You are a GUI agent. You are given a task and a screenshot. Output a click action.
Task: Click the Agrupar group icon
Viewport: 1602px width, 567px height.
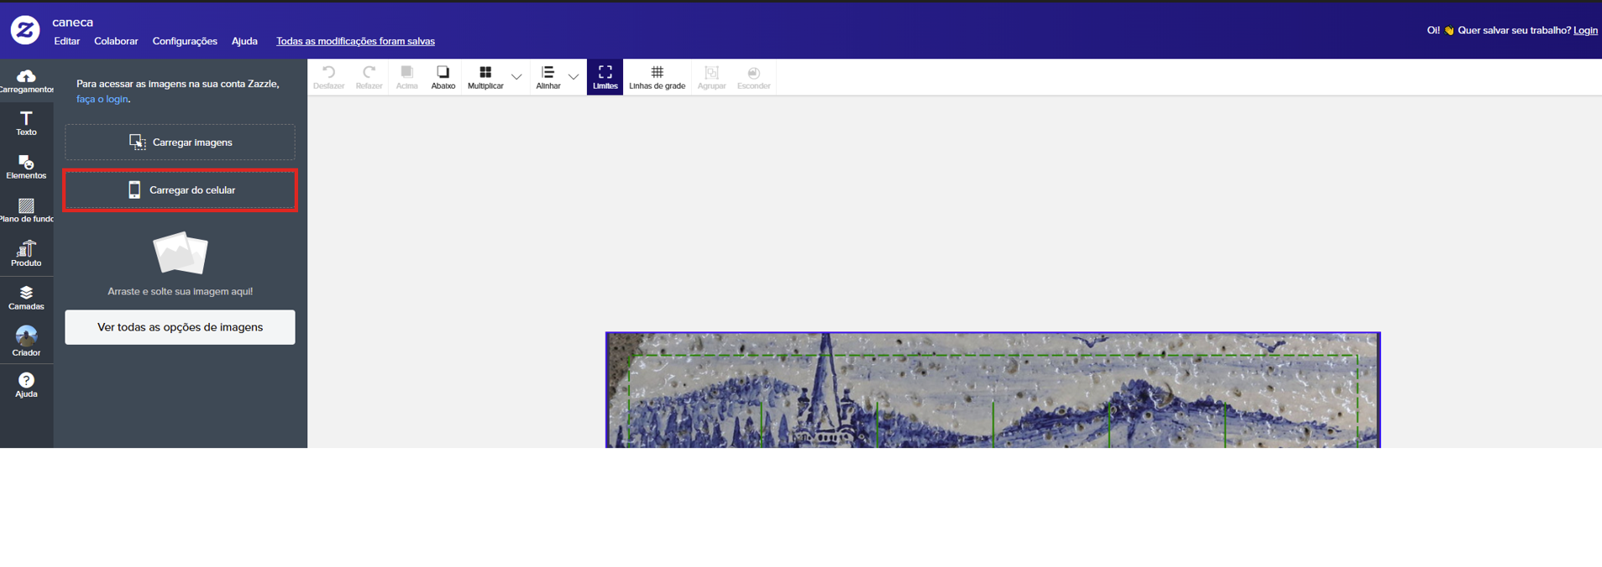coord(711,77)
